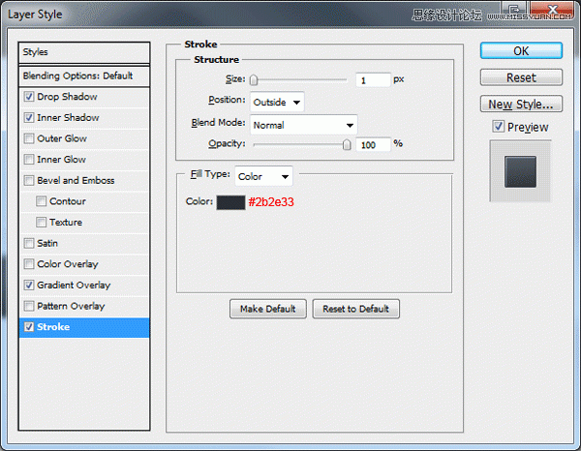Click the stroke Color swatch
Image resolution: width=581 pixels, height=451 pixels.
(x=230, y=202)
